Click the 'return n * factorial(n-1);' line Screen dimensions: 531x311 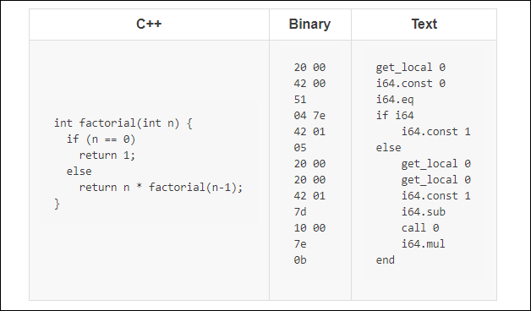(161, 188)
